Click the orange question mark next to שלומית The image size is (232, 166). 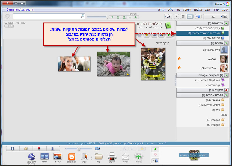tap(179, 68)
